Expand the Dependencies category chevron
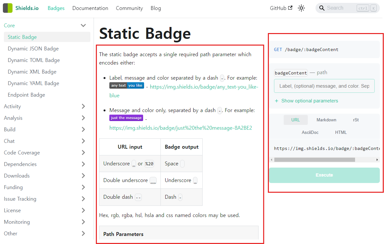Viewport: 384px width, 244px height. (83, 164)
